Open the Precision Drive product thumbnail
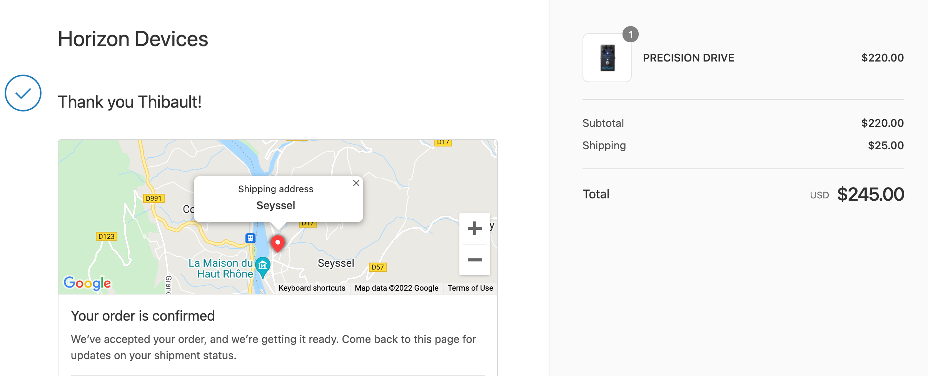Image resolution: width=928 pixels, height=376 pixels. 607,58
